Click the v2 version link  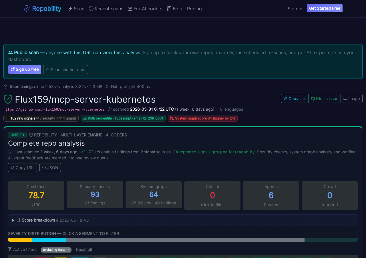tap(83, 152)
